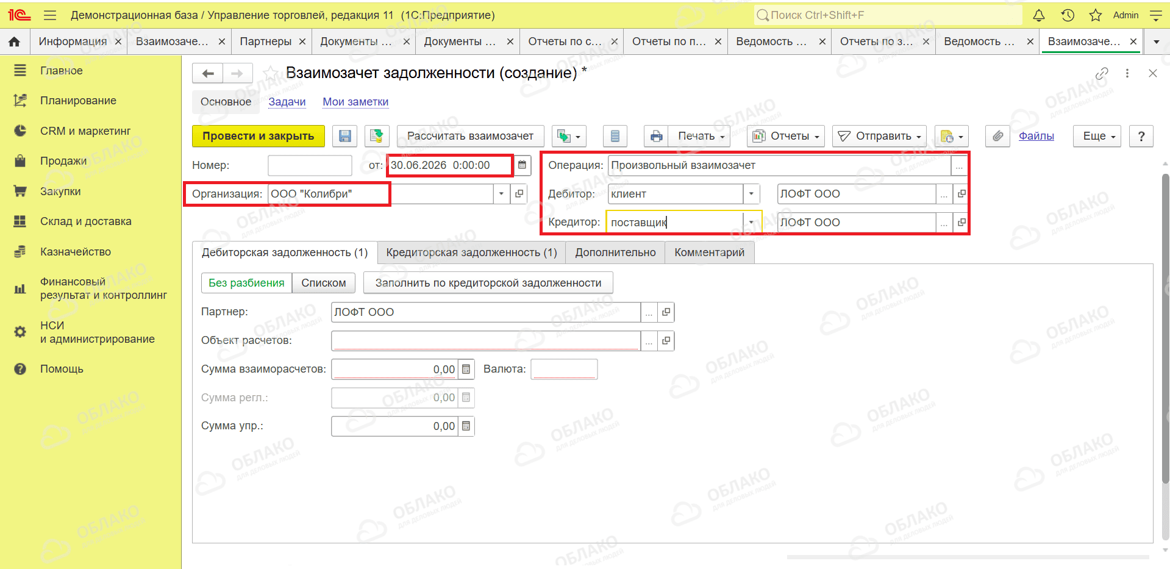Open the Планирование section
The image size is (1170, 569).
tap(78, 101)
